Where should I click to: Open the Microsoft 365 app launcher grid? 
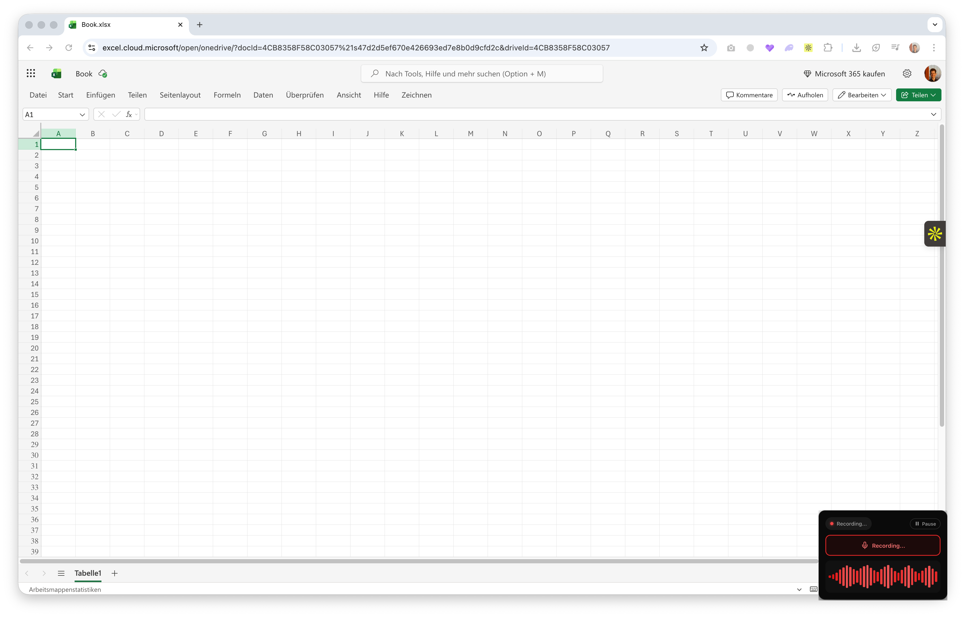click(31, 73)
